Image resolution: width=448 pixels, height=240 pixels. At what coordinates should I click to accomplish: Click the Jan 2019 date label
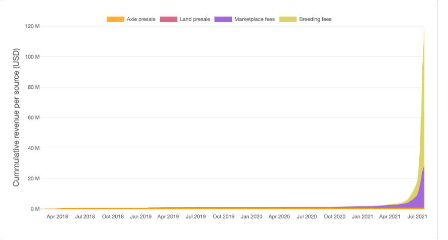(140, 217)
